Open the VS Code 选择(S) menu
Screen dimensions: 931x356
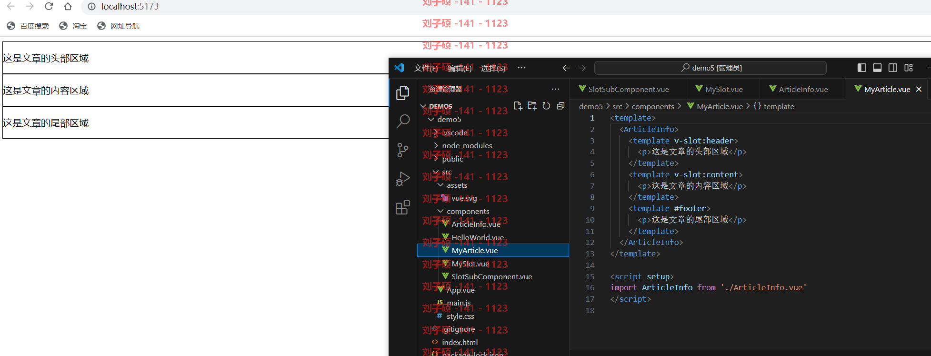[493, 68]
